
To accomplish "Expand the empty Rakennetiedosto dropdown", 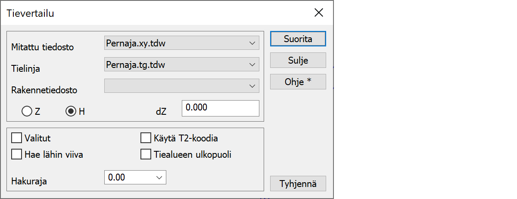I will coord(252,86).
